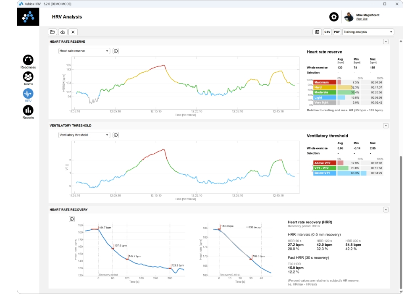Click the T30 decay legend entry

tap(253, 227)
